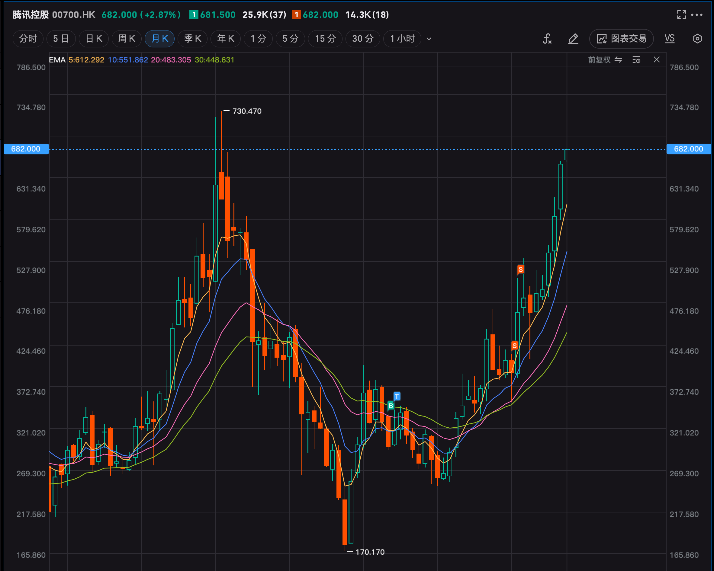Click the green B buy marker
The width and height of the screenshot is (714, 571).
391,406
